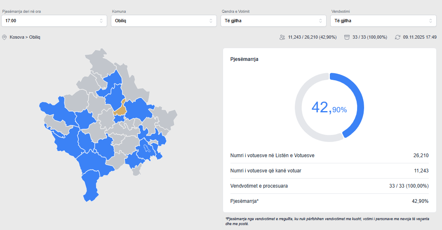442x230 pixels.
Task: Select Obiliq in the breadcrumb path
Action: click(35, 37)
